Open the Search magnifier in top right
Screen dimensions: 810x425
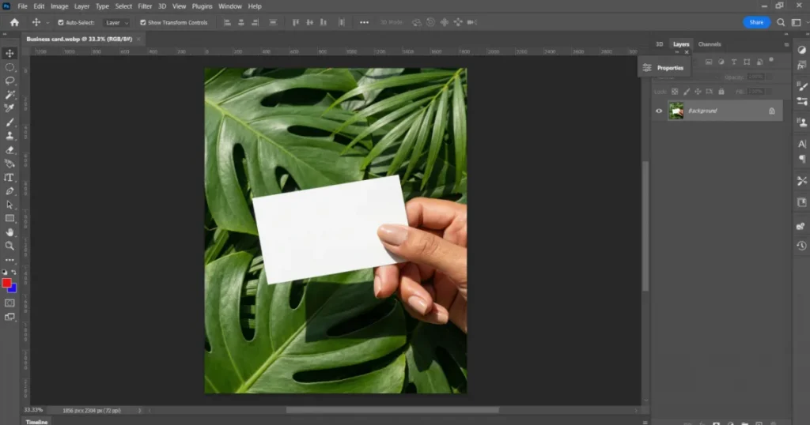pyautogui.click(x=781, y=22)
